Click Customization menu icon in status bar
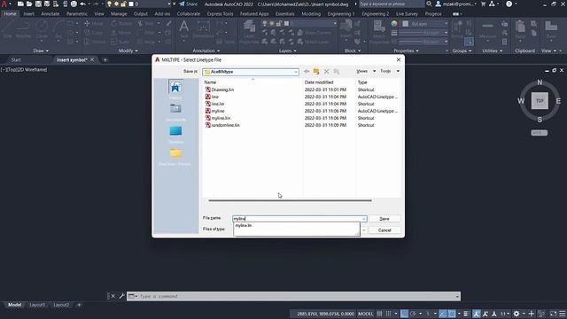This screenshot has width=567, height=319. click(x=562, y=314)
